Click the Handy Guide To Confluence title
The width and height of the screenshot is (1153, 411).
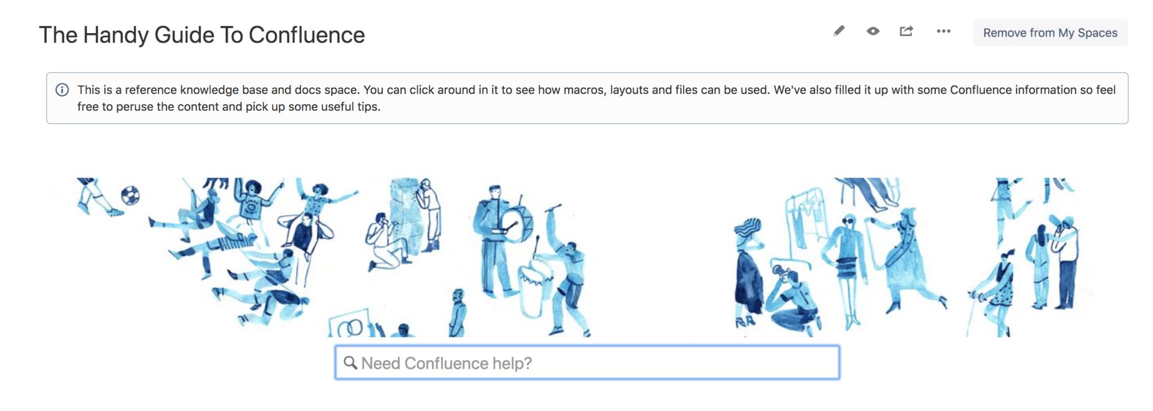pyautogui.click(x=202, y=35)
